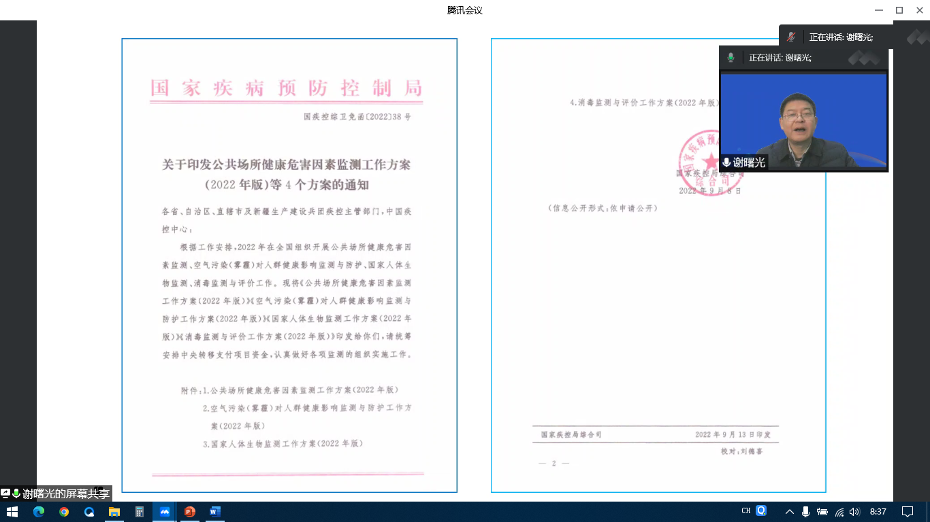
Task: Click the CH input language indicator
Action: (746, 511)
